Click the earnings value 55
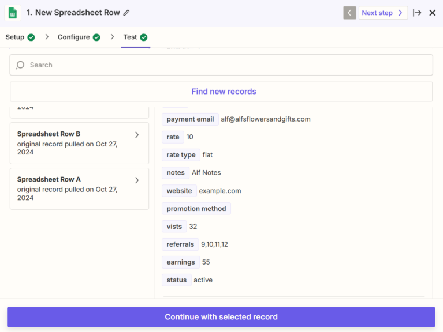Image resolution: width=443 pixels, height=332 pixels. click(x=206, y=262)
